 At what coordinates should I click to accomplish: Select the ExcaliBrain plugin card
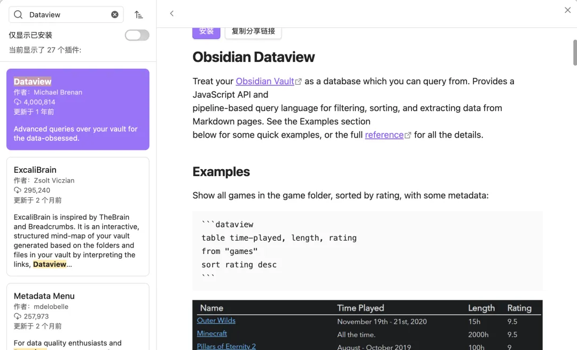[x=78, y=216]
